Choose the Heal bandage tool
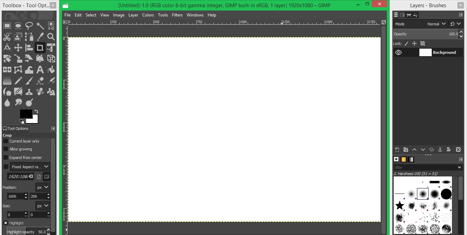Viewport: 467px width, 235px height. pyautogui.click(x=40, y=92)
